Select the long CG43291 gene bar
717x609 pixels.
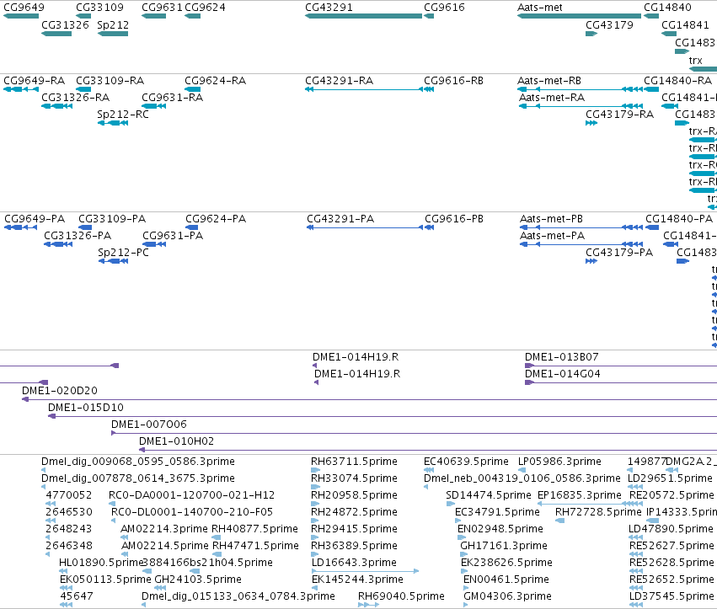pyautogui.click(x=363, y=16)
